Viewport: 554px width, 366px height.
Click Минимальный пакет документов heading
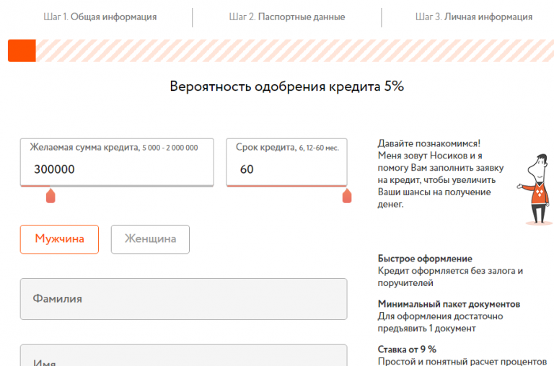pos(449,304)
